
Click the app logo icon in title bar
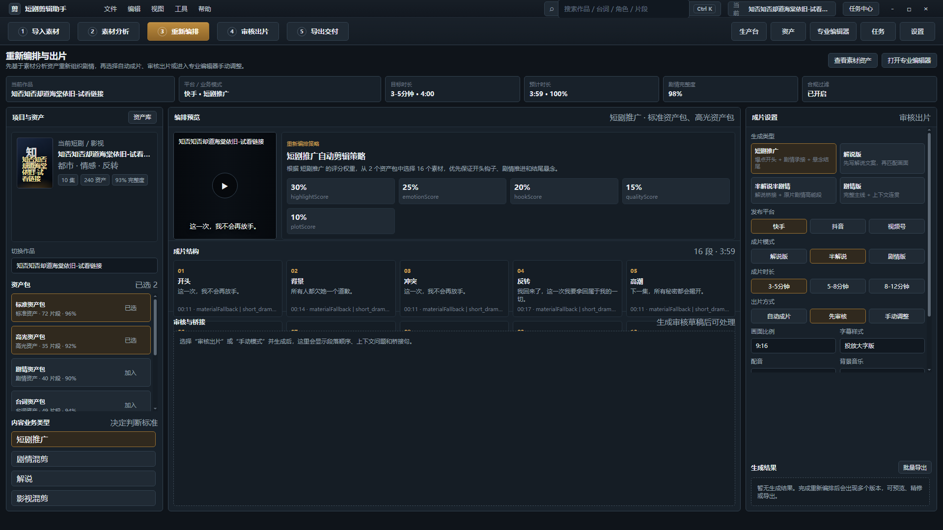[15, 9]
